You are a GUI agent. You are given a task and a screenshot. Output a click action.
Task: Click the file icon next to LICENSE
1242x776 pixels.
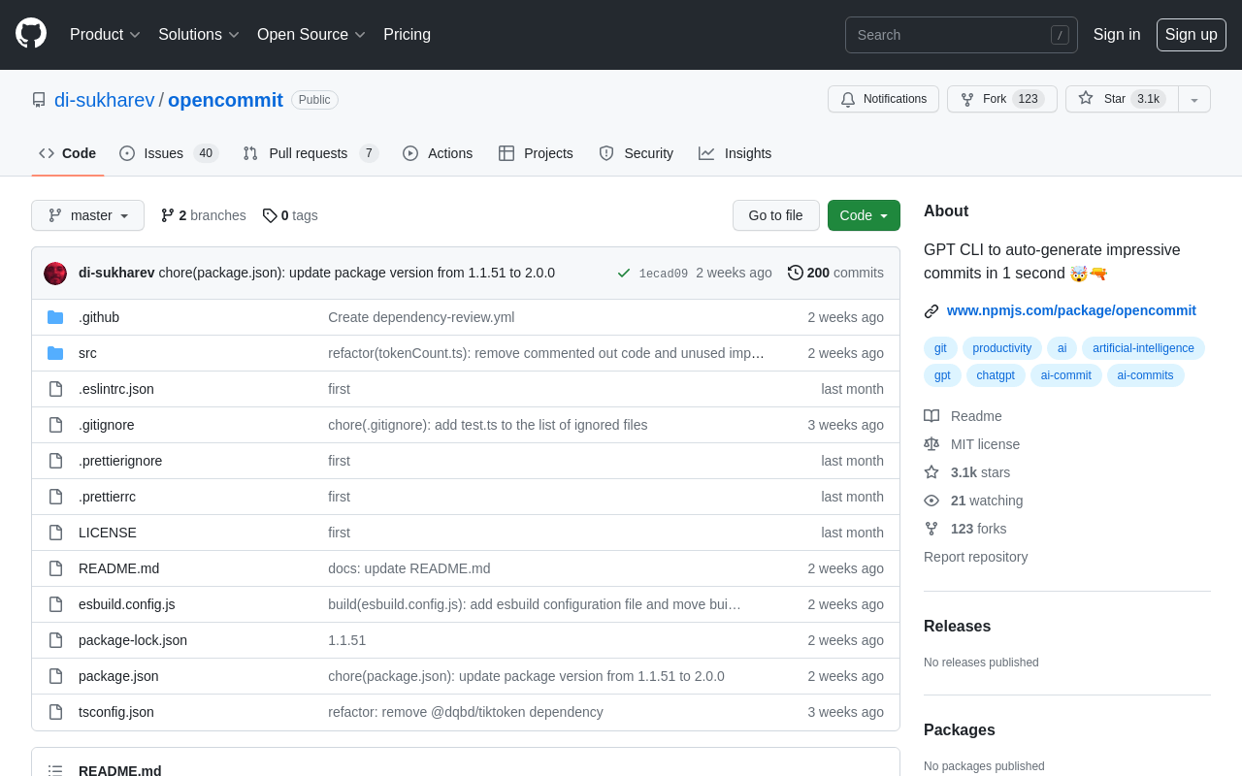pyautogui.click(x=55, y=533)
